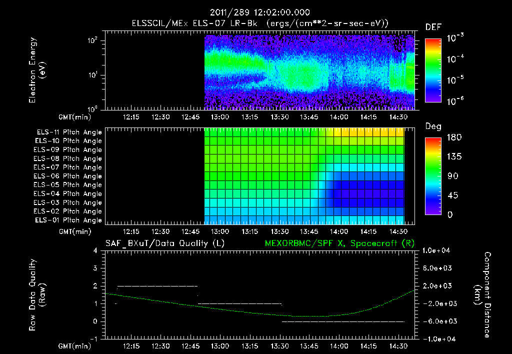The width and height of the screenshot is (512, 354).
Task: Select the ELS-08 Pitch Angle row label
Action: click(x=67, y=158)
